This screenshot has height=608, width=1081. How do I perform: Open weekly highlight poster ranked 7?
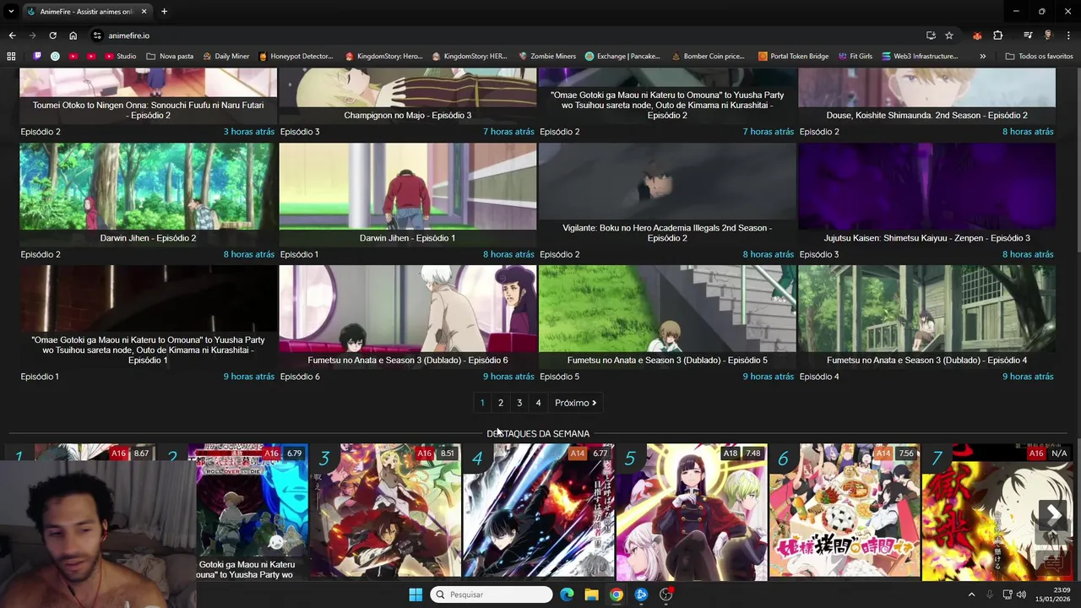click(x=997, y=512)
